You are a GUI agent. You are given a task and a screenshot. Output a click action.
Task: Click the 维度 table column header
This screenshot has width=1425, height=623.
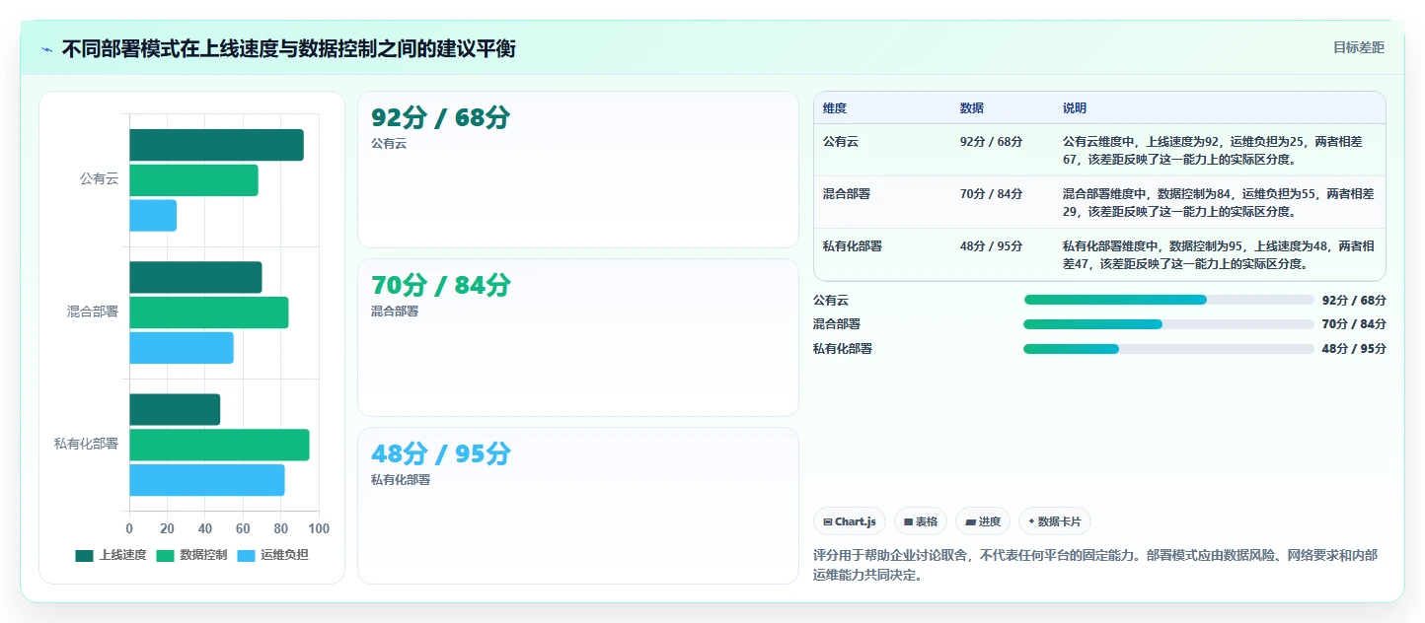pos(835,108)
